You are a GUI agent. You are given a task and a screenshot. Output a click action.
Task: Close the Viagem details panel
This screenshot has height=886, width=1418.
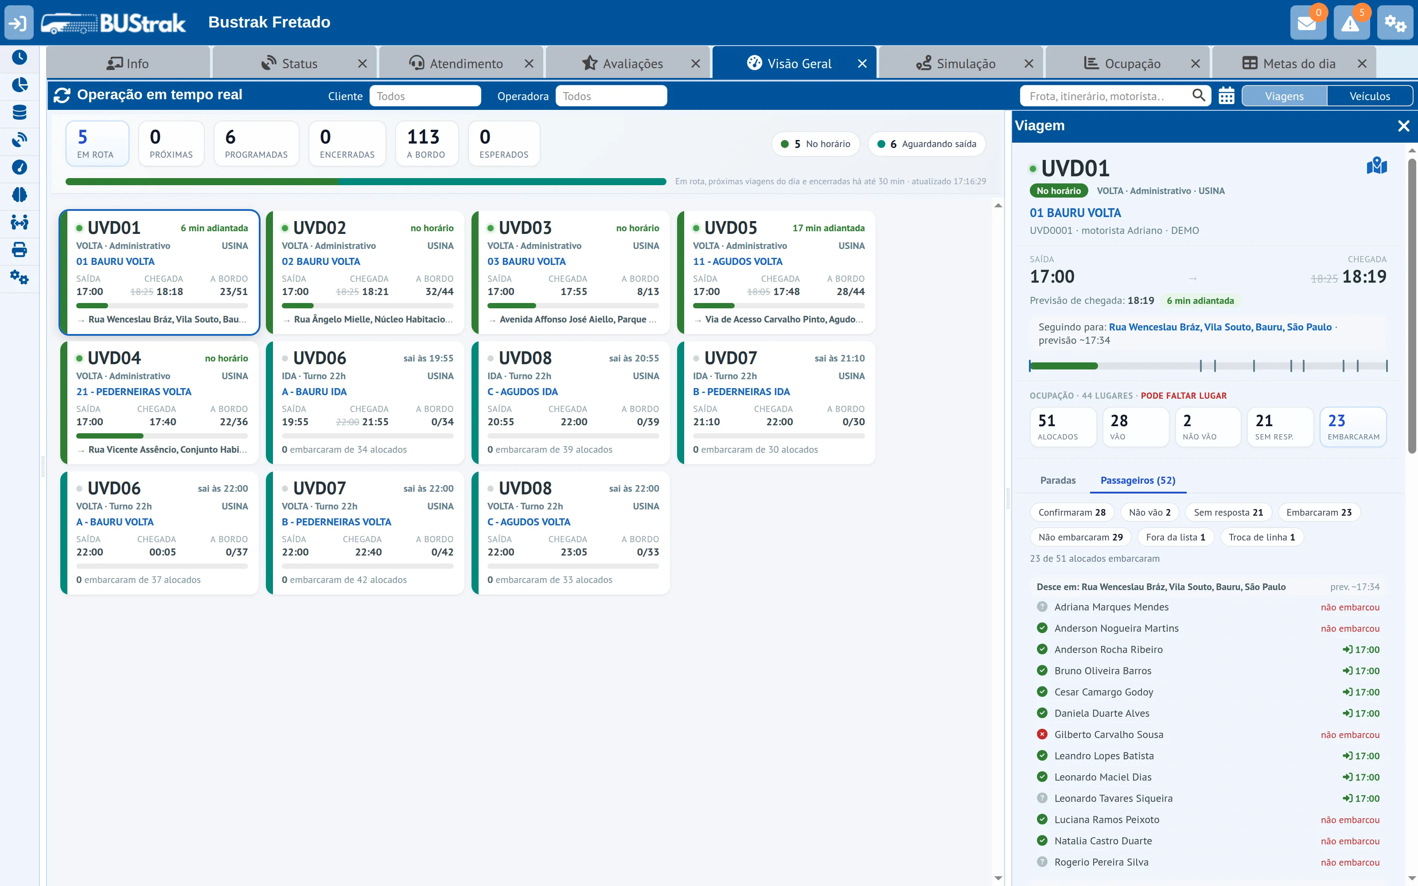click(x=1403, y=126)
